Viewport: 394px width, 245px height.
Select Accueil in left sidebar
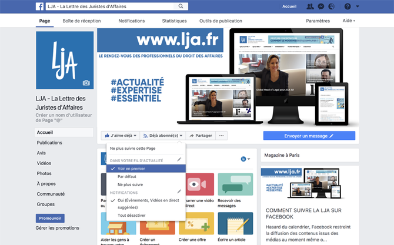[64, 132]
